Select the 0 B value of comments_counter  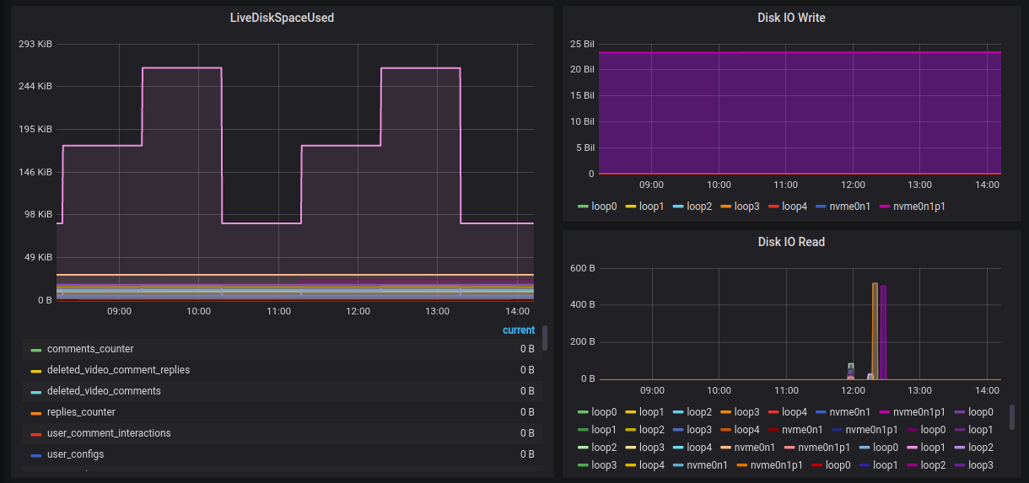(x=527, y=349)
